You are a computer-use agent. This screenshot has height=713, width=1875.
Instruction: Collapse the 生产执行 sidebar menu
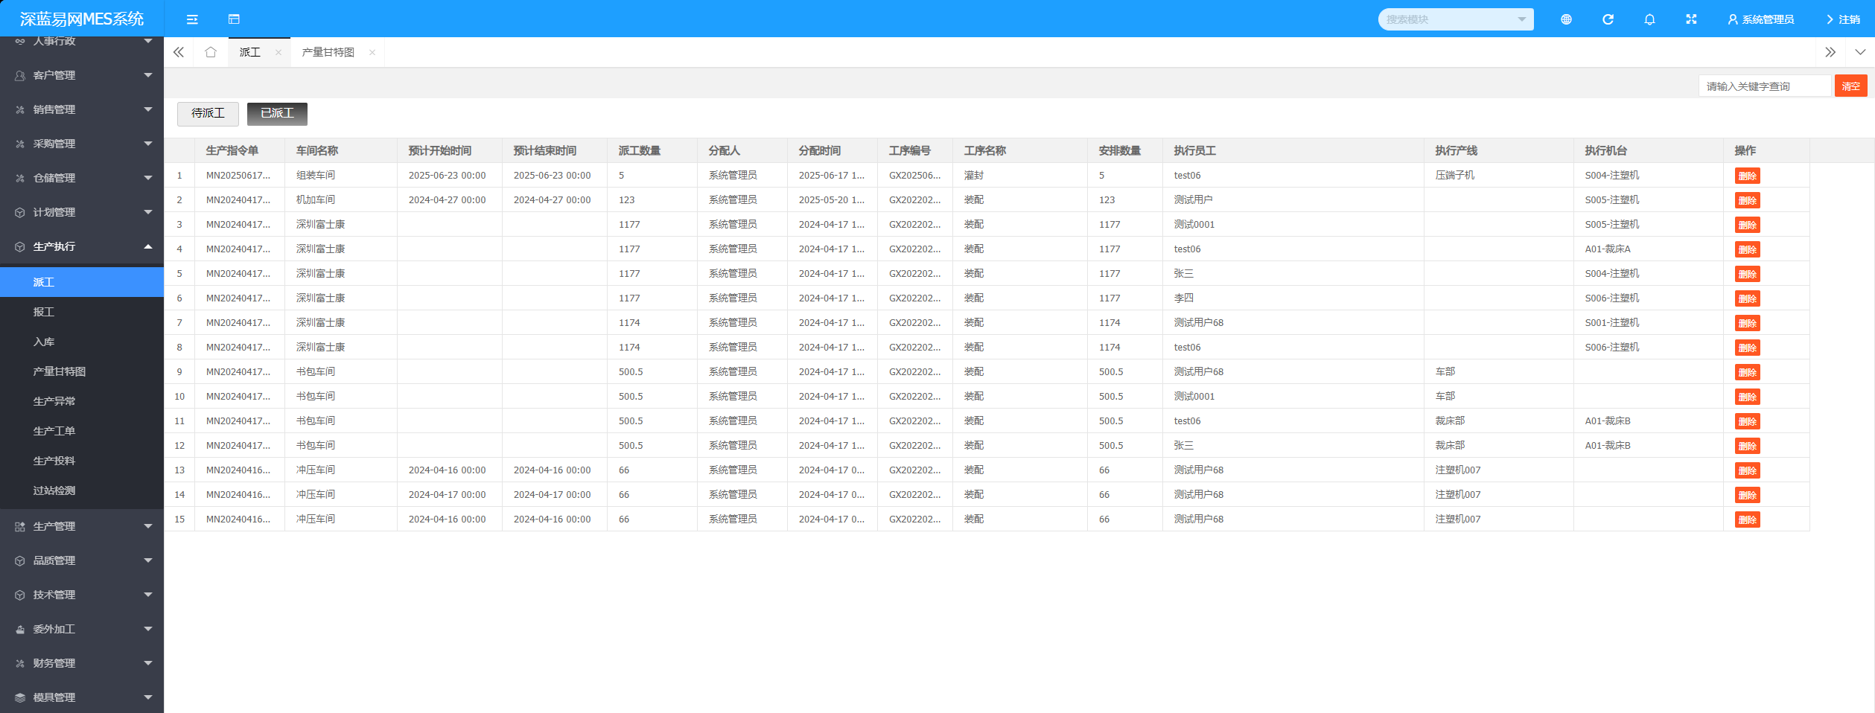[x=82, y=246]
